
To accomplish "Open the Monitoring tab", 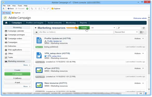I will (71, 23).
